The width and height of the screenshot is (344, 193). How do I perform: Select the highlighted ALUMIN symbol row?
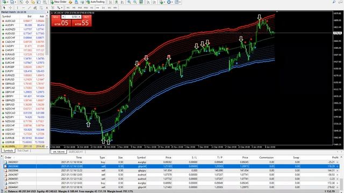pos(23,146)
